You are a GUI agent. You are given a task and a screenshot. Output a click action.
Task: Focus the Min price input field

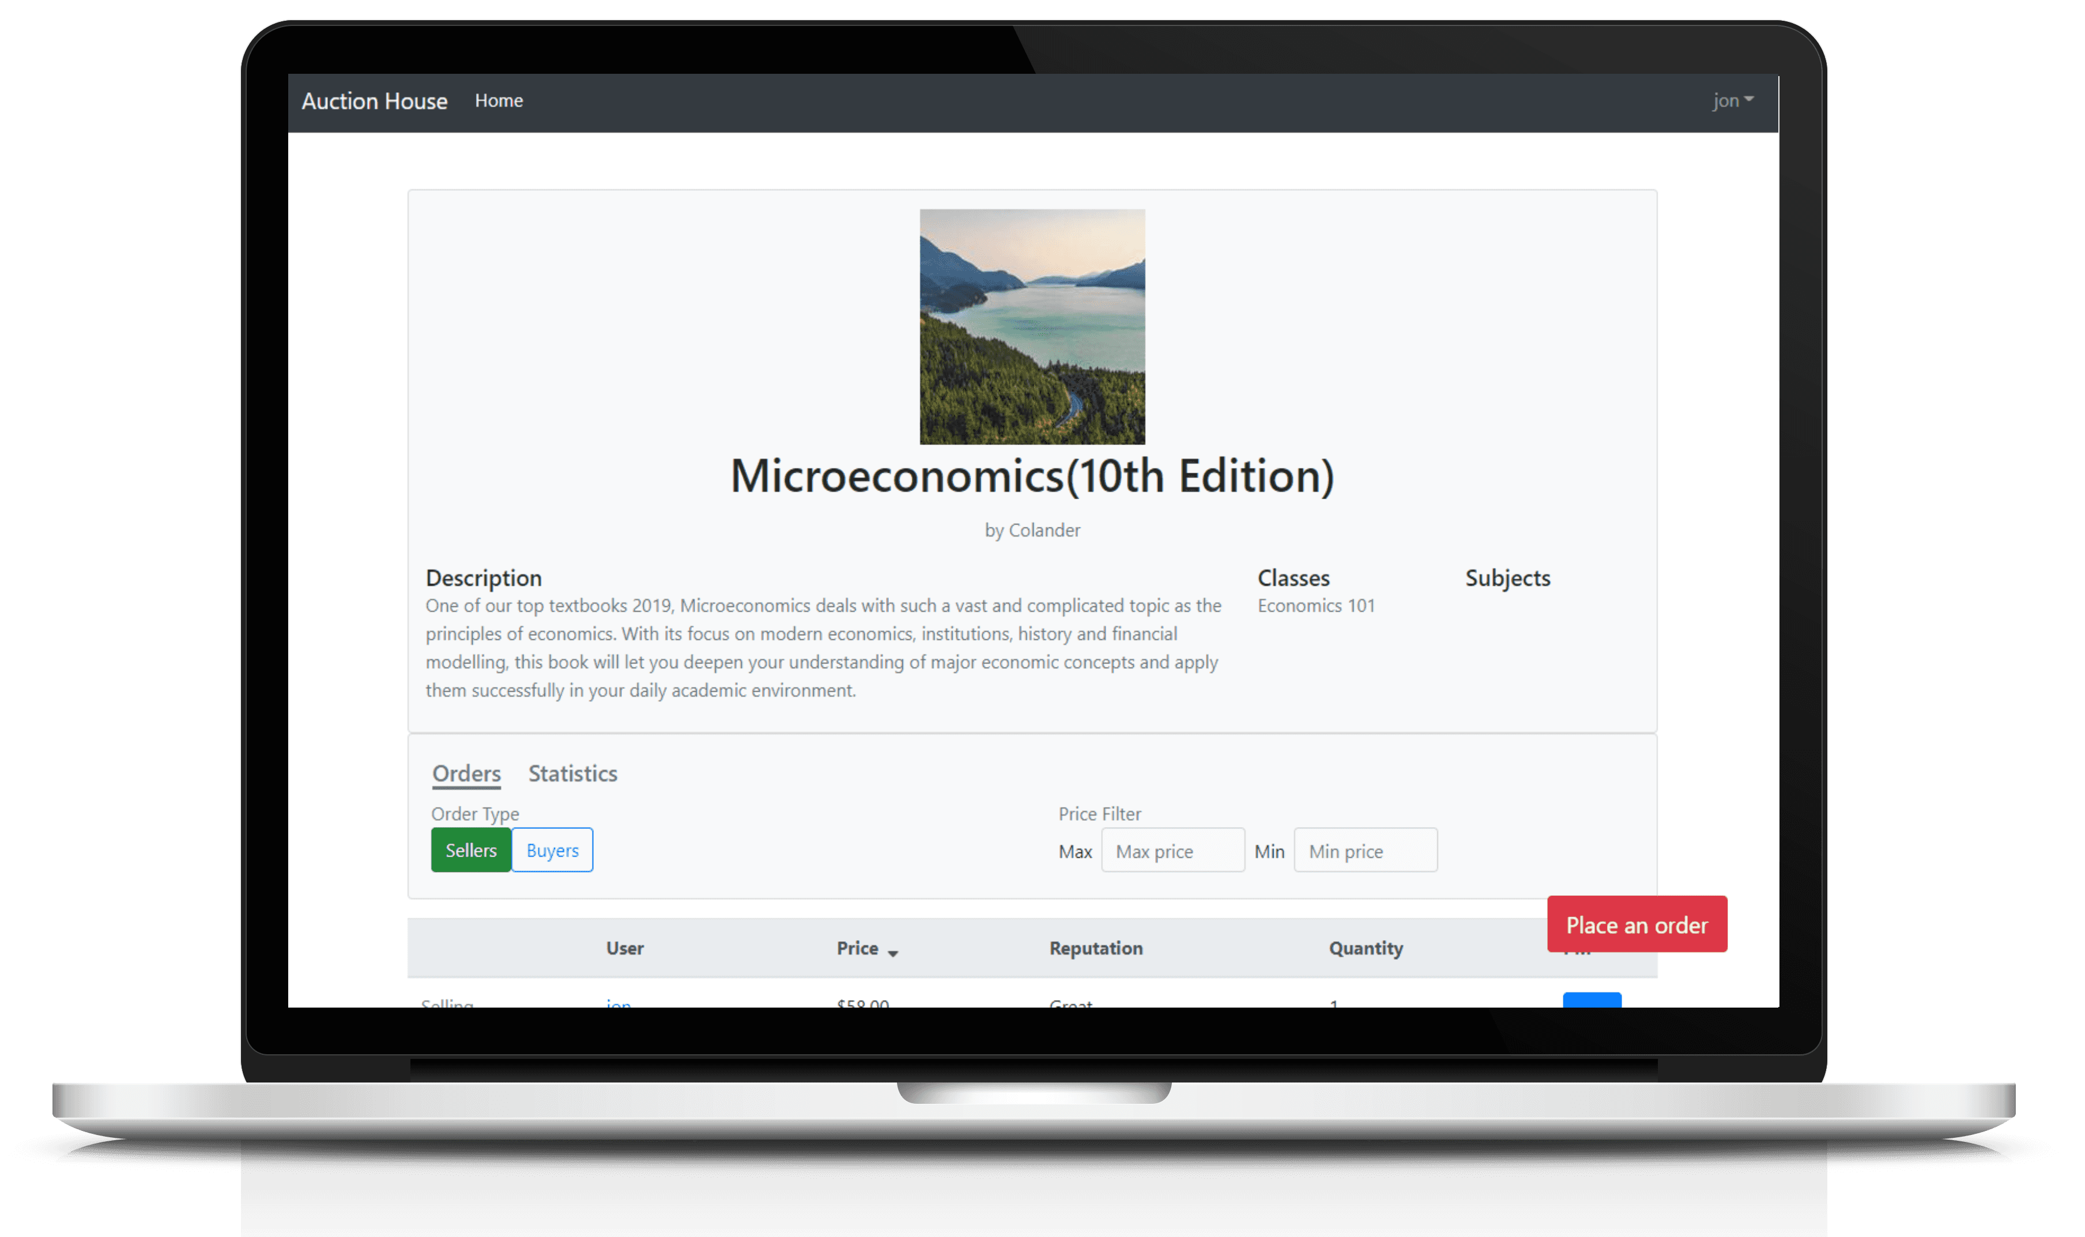1365,850
